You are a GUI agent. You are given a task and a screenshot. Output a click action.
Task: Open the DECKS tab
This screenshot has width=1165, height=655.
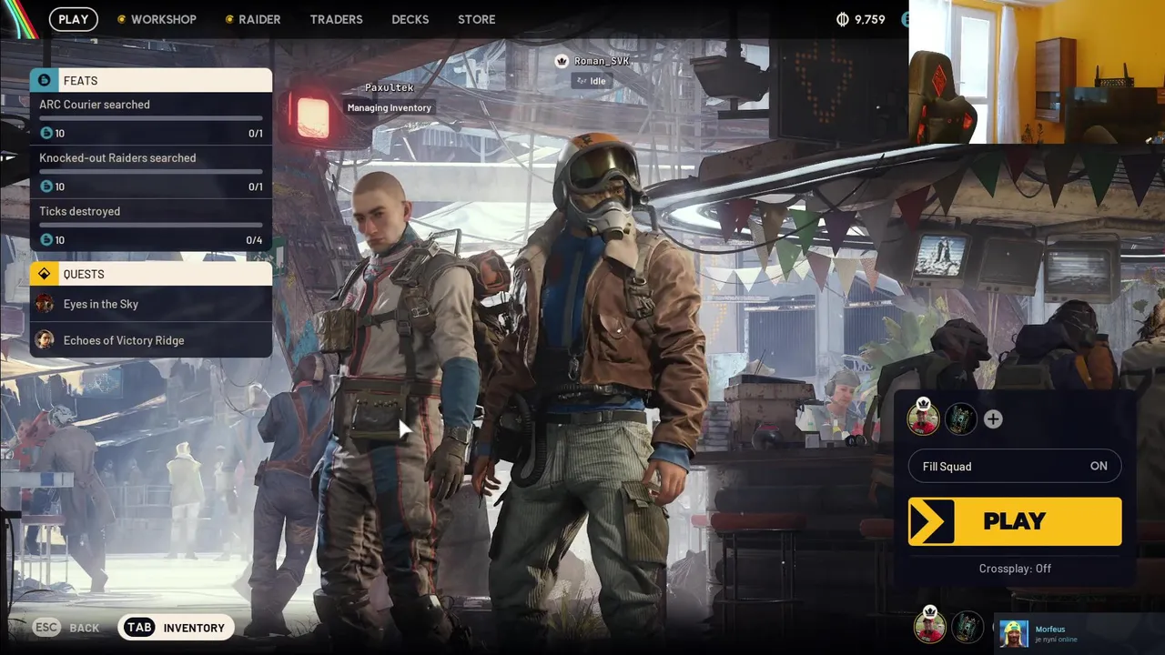click(x=410, y=19)
